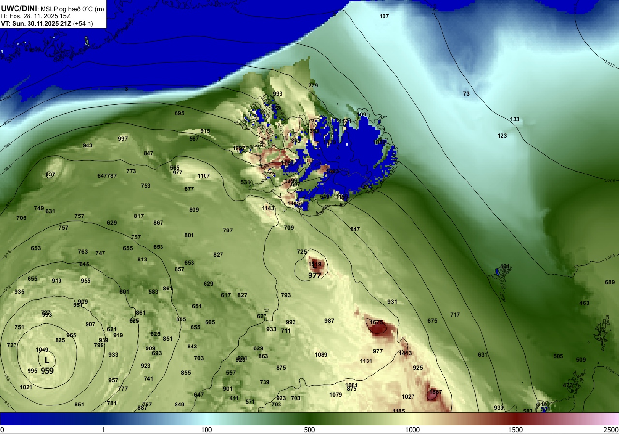Select the 1021 height value
The width and height of the screenshot is (619, 434).
coord(26,387)
